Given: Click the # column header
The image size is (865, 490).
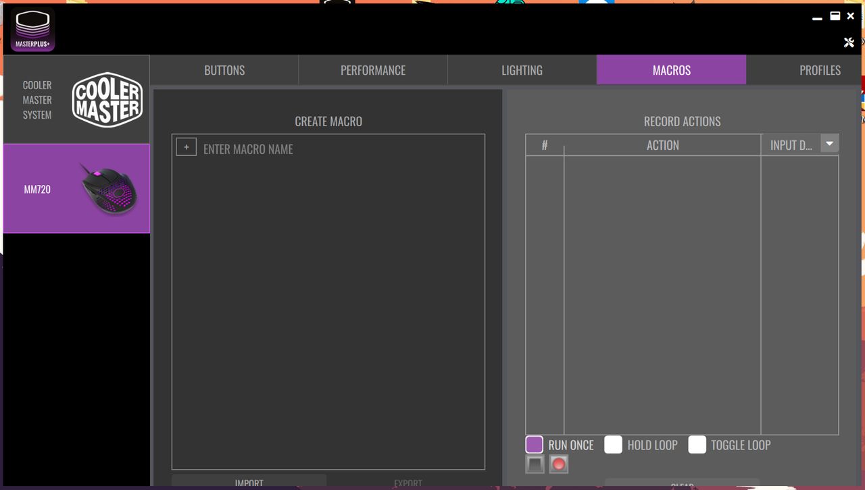Looking at the screenshot, I should (x=545, y=145).
